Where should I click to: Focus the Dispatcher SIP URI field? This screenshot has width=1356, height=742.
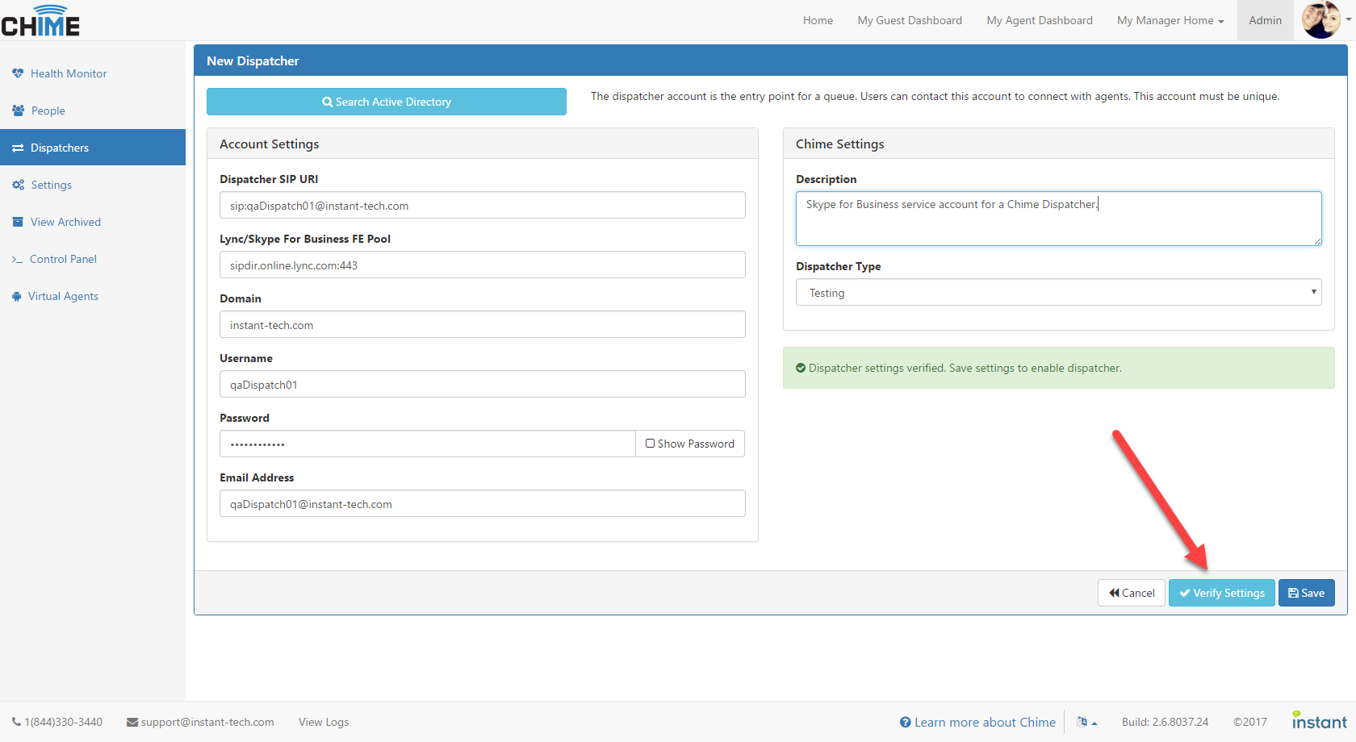click(x=483, y=205)
